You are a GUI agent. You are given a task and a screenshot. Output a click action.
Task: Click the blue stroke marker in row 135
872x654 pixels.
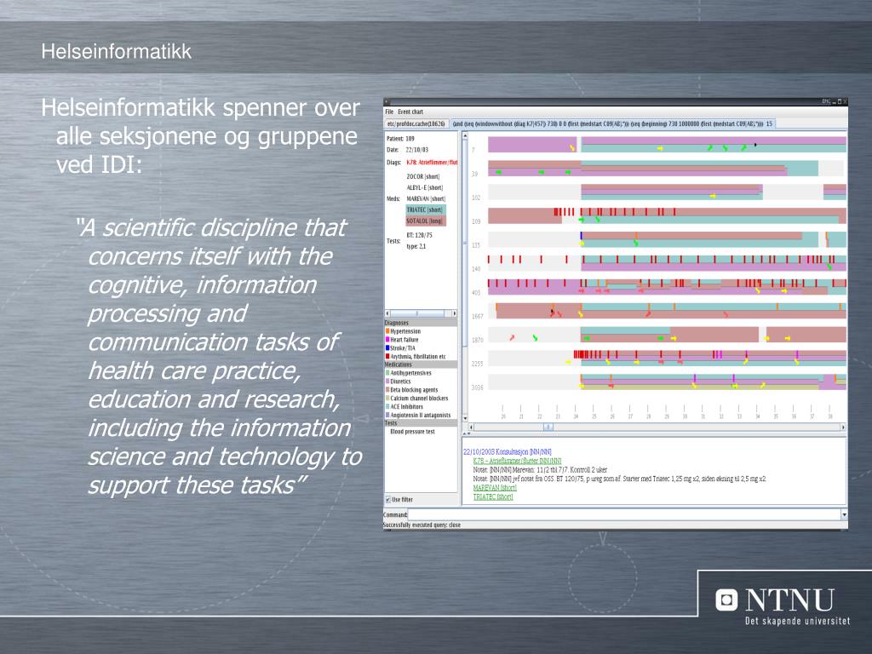click(581, 236)
